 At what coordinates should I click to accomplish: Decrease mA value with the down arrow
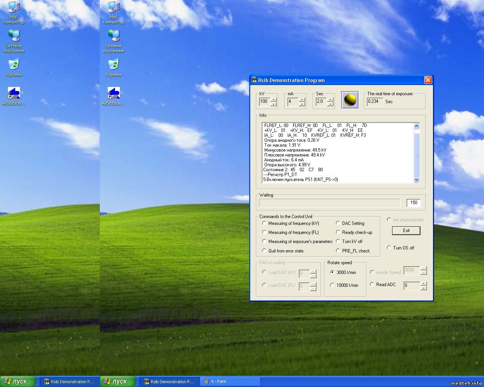point(302,104)
